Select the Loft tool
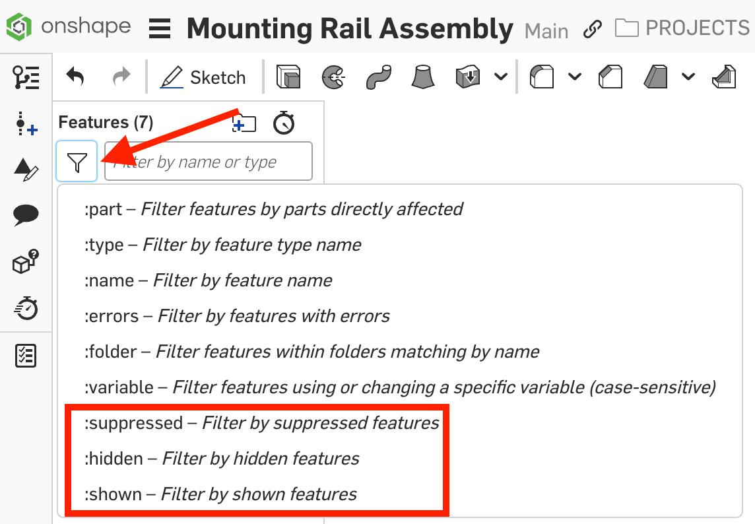The height and width of the screenshot is (524, 755). pyautogui.click(x=423, y=78)
